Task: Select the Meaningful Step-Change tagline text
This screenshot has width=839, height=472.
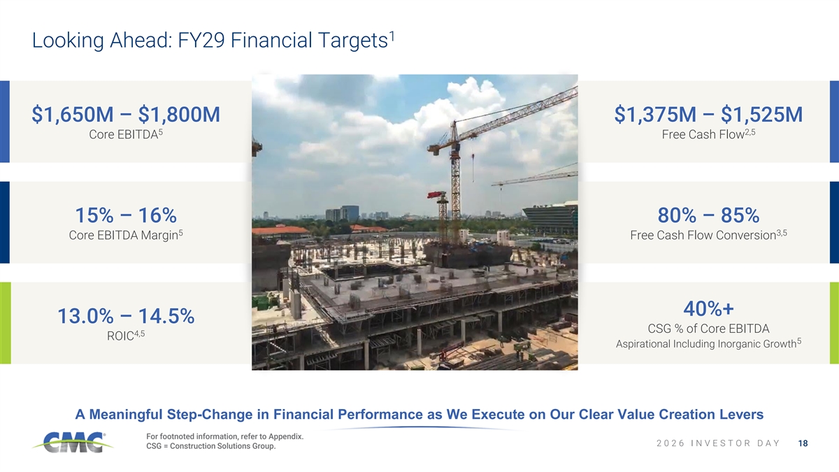Action: coord(419,415)
